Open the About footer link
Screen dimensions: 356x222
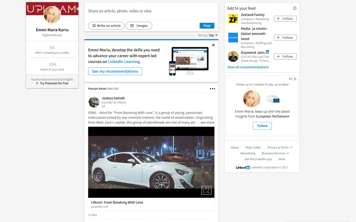coord(235,147)
